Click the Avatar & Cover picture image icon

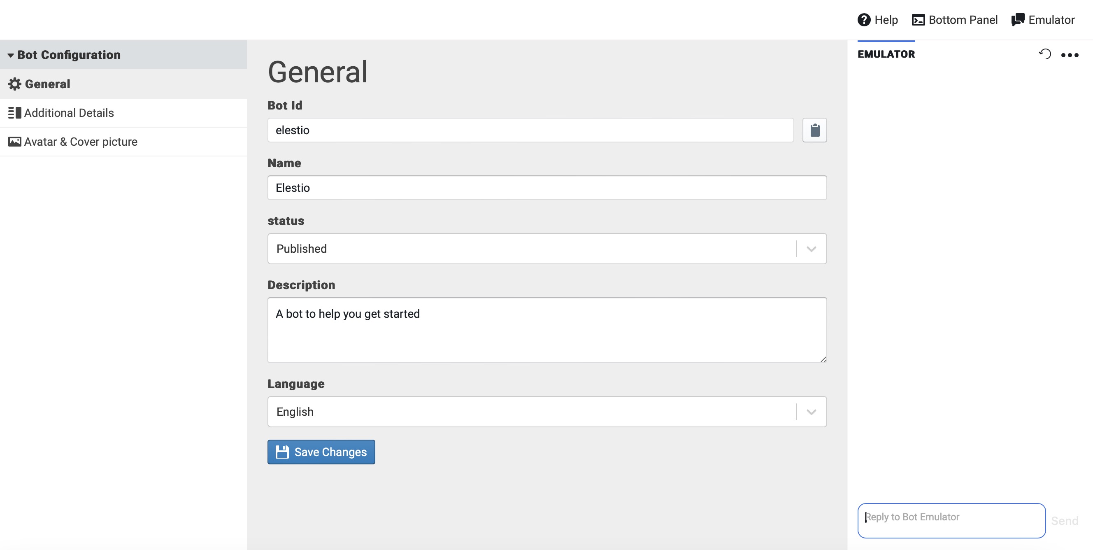pos(14,141)
